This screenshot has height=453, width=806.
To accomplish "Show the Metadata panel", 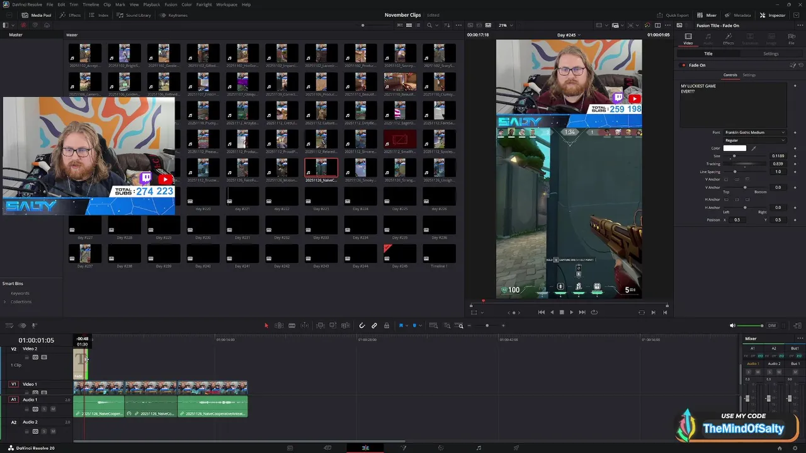I will click(738, 15).
